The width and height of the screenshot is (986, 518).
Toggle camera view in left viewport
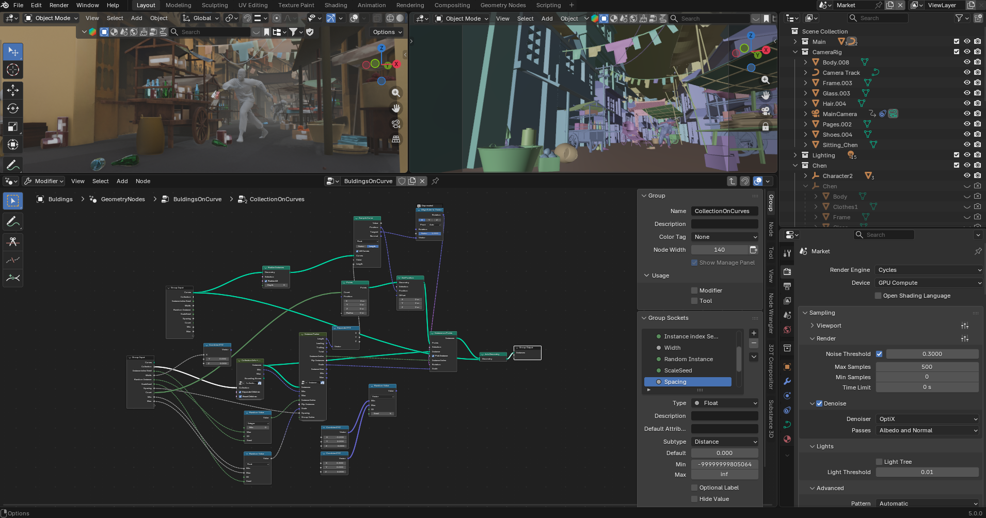396,124
